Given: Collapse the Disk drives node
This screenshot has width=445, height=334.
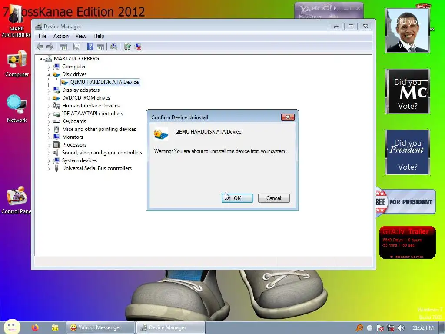Looking at the screenshot, I should (x=49, y=75).
